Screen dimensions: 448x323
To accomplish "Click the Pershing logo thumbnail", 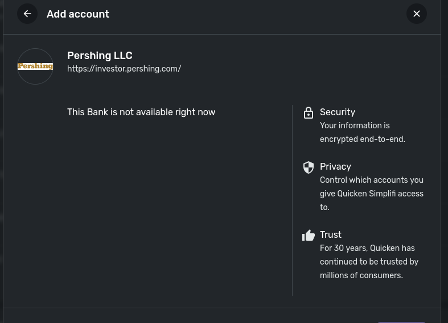I will pos(35,66).
